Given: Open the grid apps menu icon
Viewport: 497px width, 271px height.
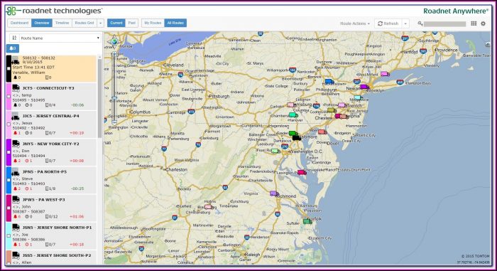Looking at the screenshot, I should tap(474, 23).
